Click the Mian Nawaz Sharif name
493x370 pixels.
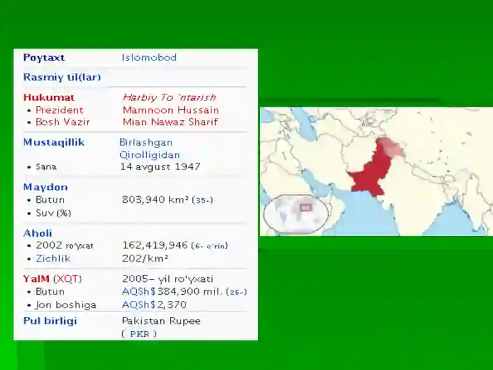[170, 122]
